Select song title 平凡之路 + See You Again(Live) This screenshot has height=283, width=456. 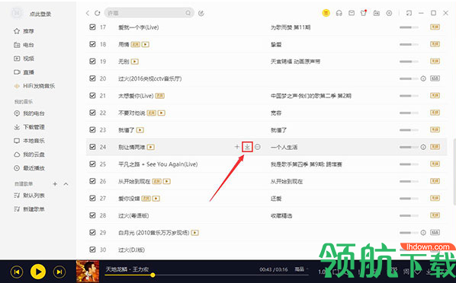point(158,164)
